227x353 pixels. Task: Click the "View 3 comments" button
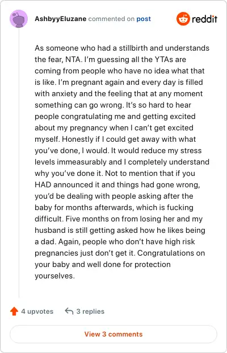(113, 334)
